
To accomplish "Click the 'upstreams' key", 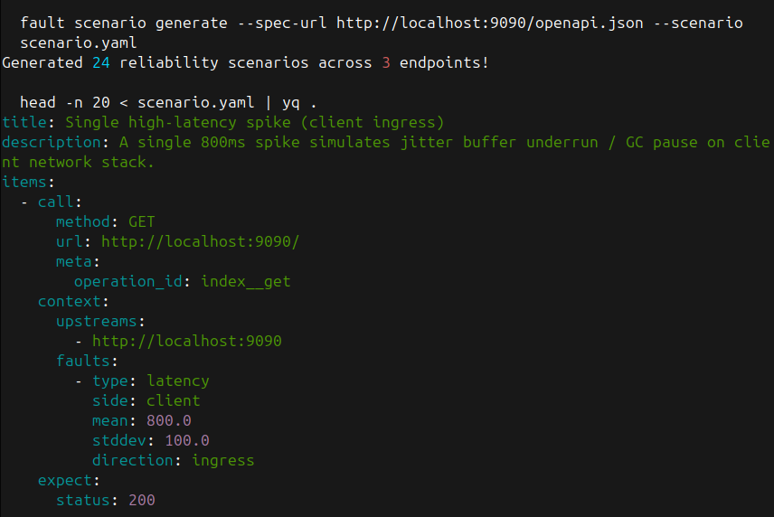I will [x=96, y=321].
